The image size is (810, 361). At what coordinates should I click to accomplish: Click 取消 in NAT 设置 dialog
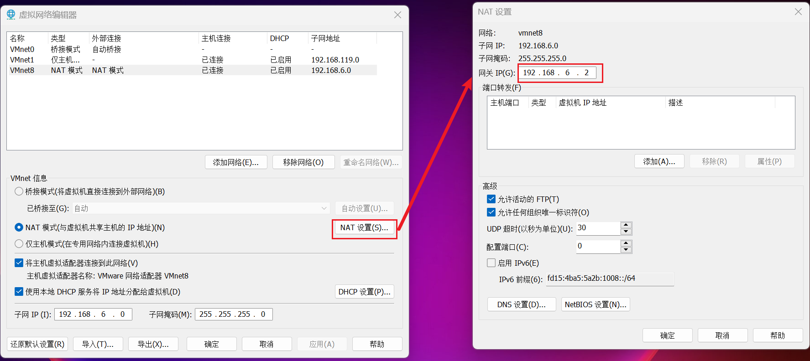(x=723, y=335)
